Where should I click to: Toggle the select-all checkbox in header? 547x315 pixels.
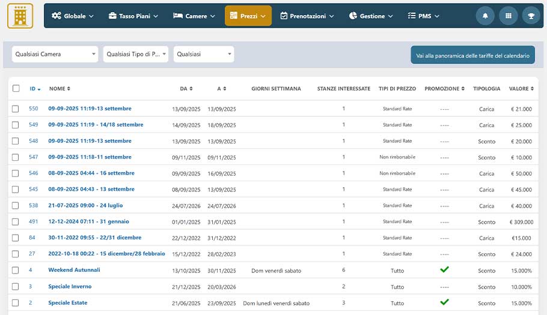pyautogui.click(x=16, y=89)
